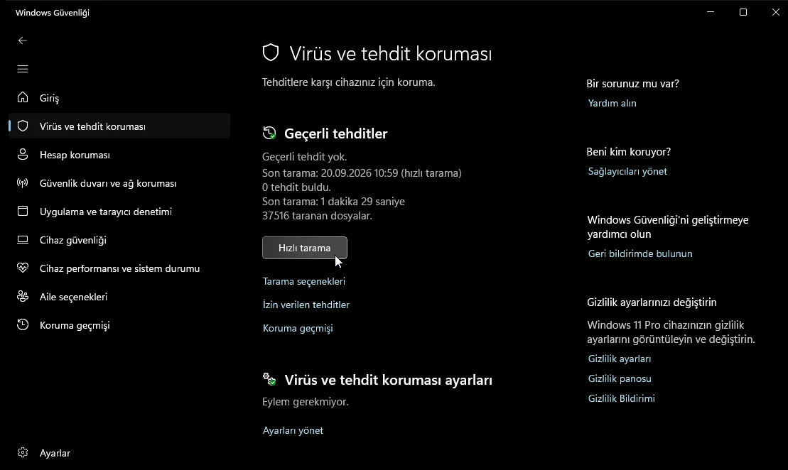Viewport: 788px width, 470px height.
Task: Click the '37516 taranan dosyalar.' text
Action: (x=317, y=215)
